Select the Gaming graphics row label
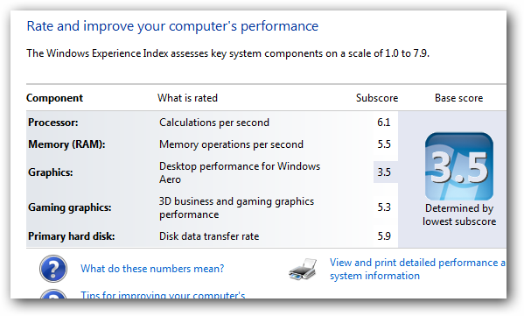This screenshot has height=316, width=524. [69, 207]
